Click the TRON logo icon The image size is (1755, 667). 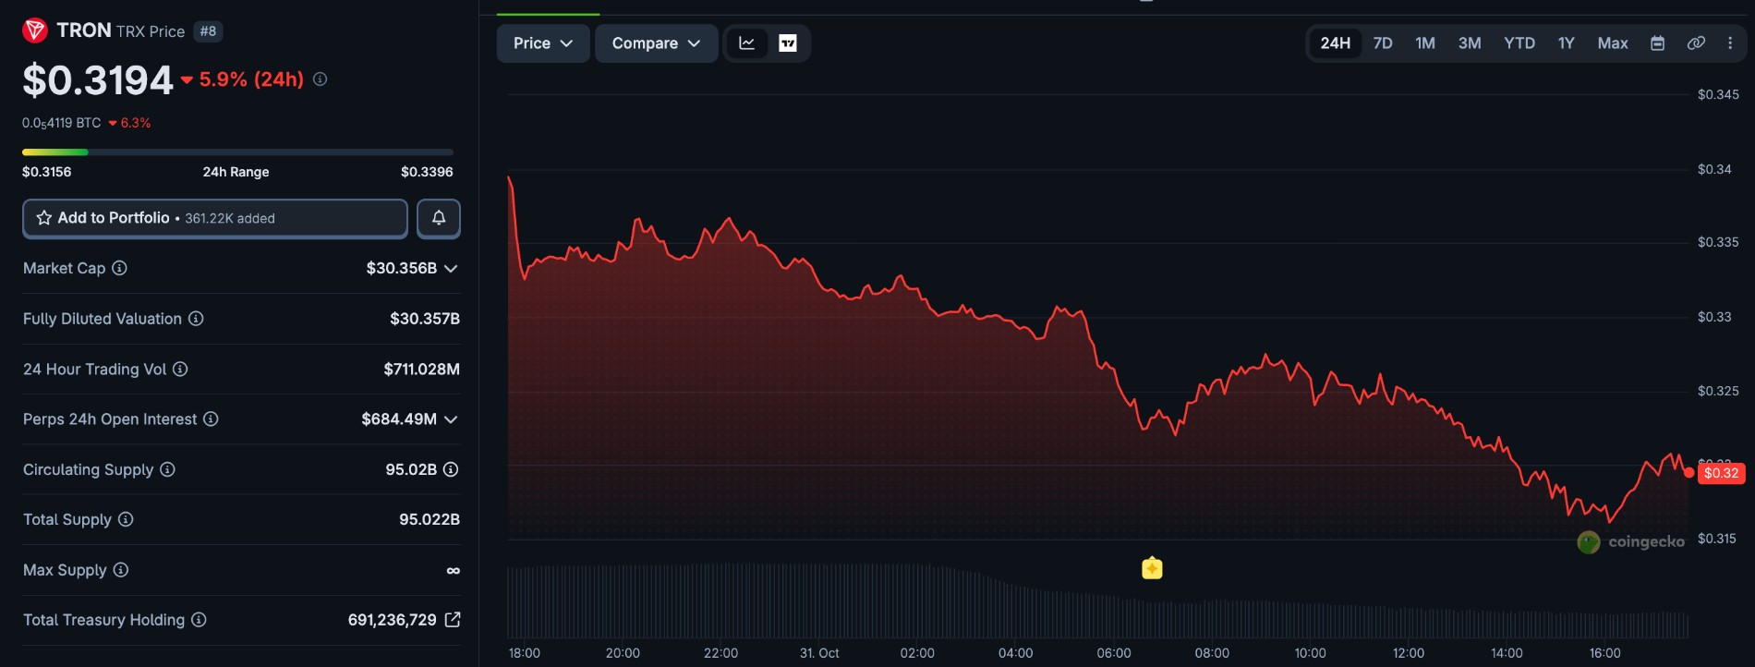35,30
